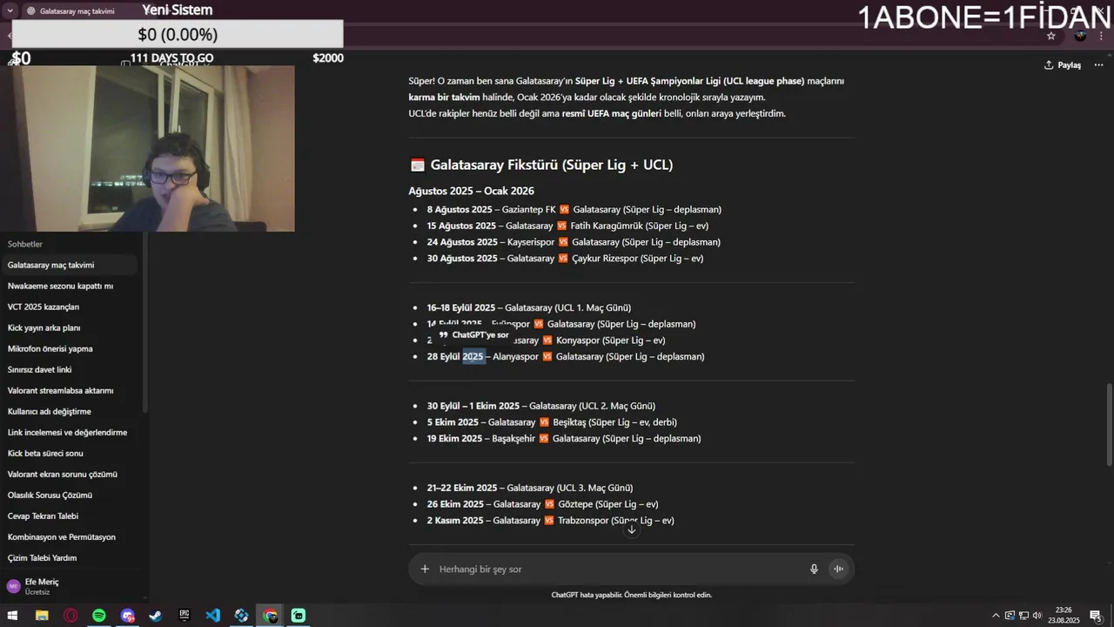Screen dimensions: 1114x627
Task: Click the '8 Ağustos 2025' Gaziantep FK fixture
Action: coord(574,209)
